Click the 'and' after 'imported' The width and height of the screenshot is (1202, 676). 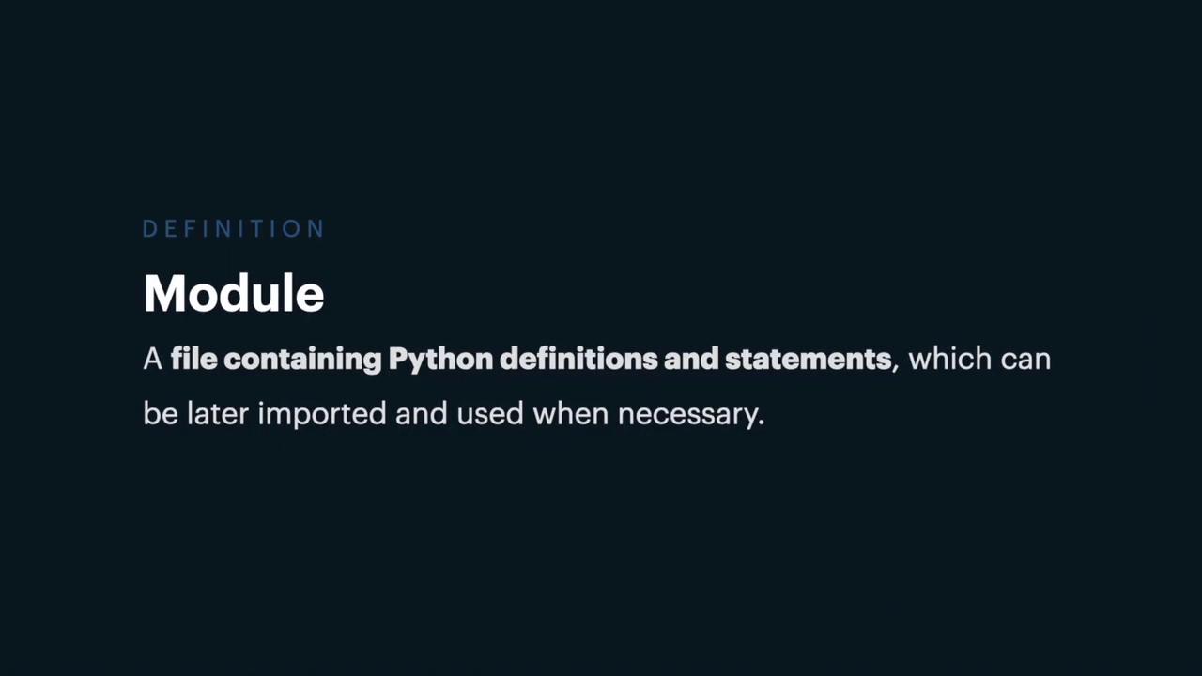(x=420, y=413)
